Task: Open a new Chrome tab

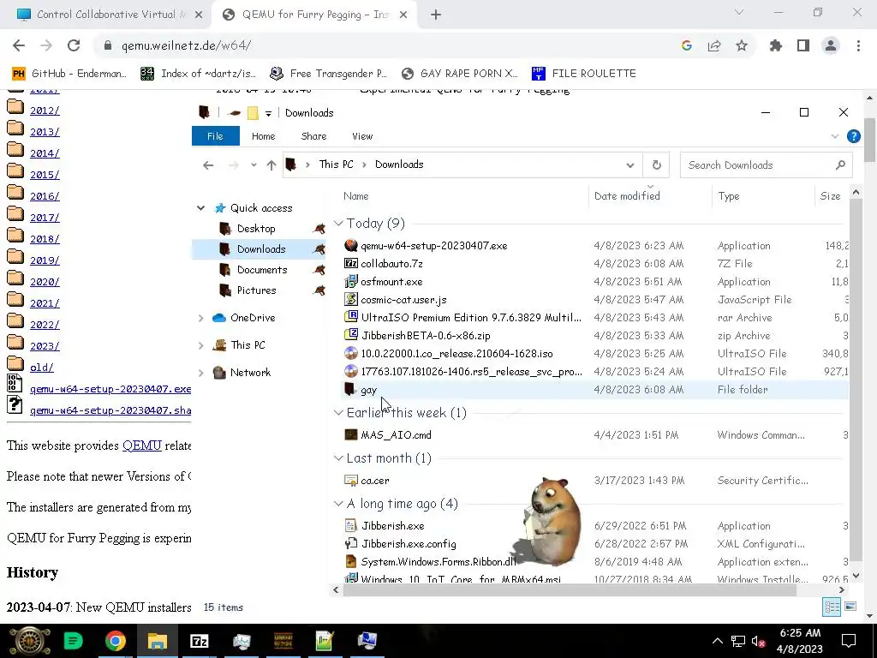Action: pyautogui.click(x=436, y=15)
